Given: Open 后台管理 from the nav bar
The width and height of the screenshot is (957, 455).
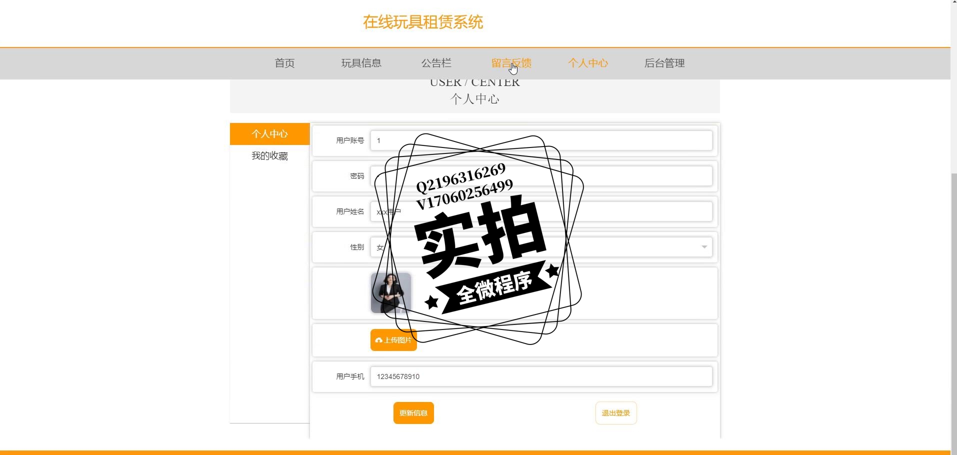Looking at the screenshot, I should pyautogui.click(x=664, y=63).
